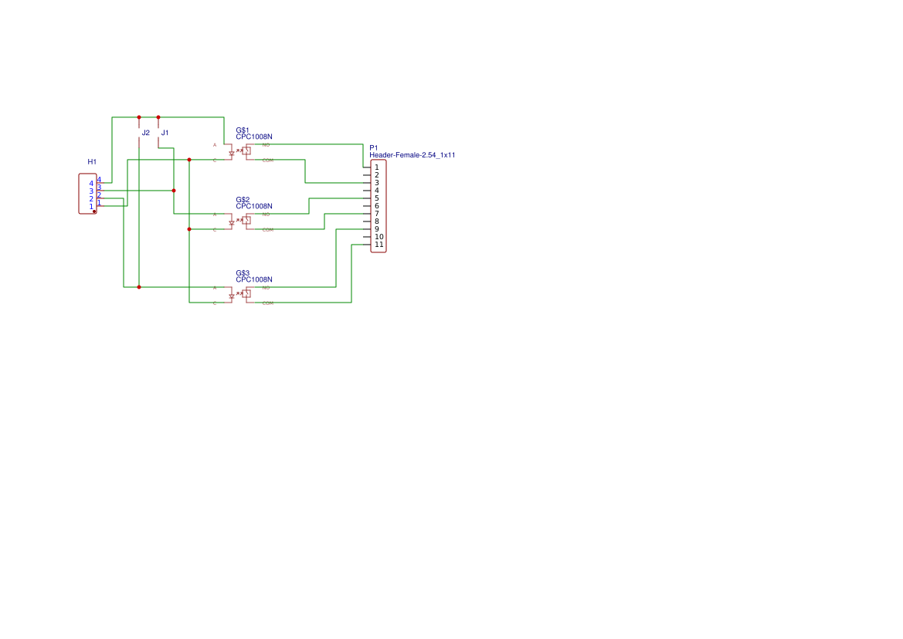Screen dimensions: 903x639
Task: Click pin 11 of the P1 header
Action: pos(365,245)
